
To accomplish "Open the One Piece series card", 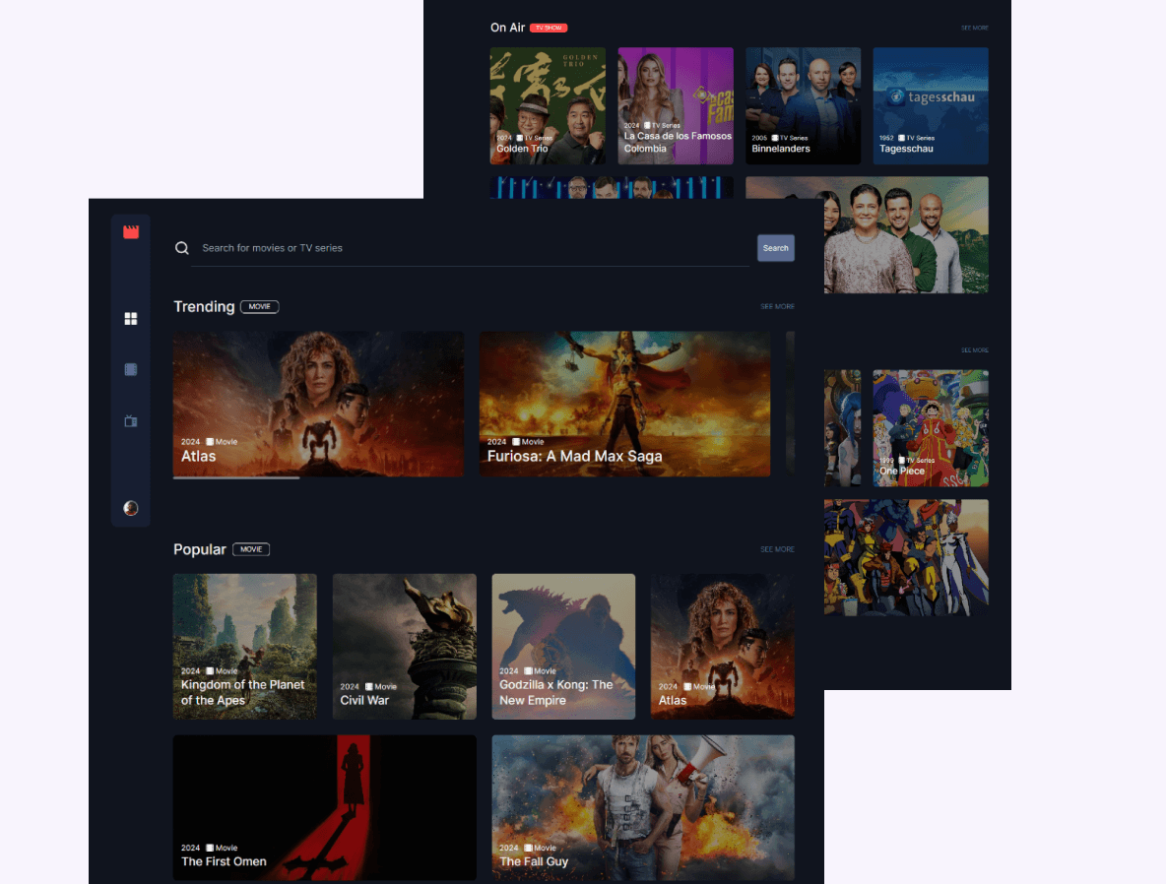I will (931, 428).
